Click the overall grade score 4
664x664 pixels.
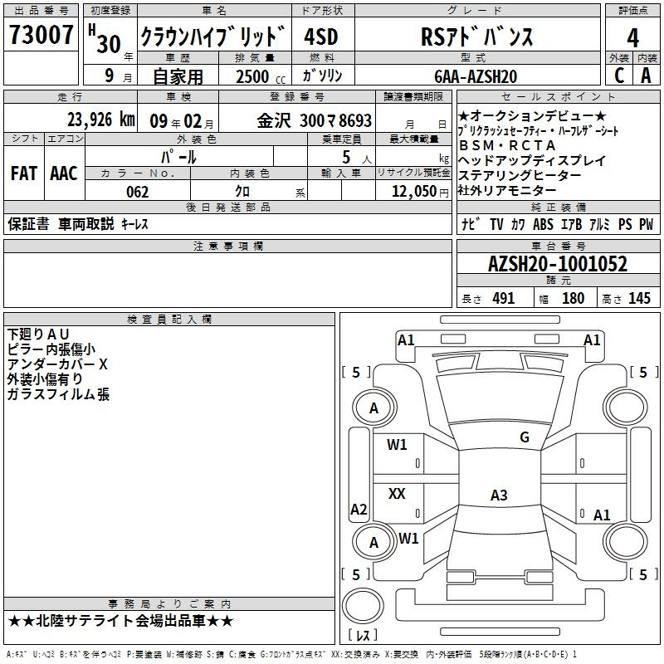(632, 37)
